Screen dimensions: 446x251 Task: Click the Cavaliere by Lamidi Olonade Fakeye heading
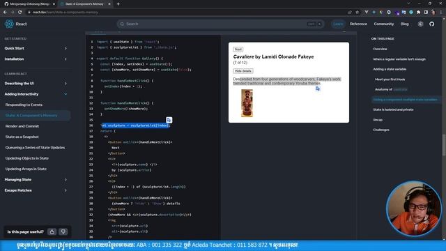pyautogui.click(x=273, y=56)
